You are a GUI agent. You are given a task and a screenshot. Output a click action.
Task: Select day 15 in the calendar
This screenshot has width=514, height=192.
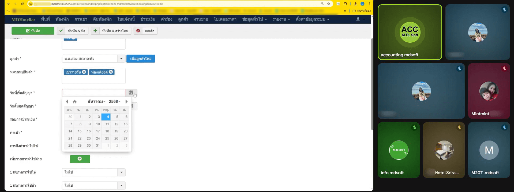click(80, 131)
